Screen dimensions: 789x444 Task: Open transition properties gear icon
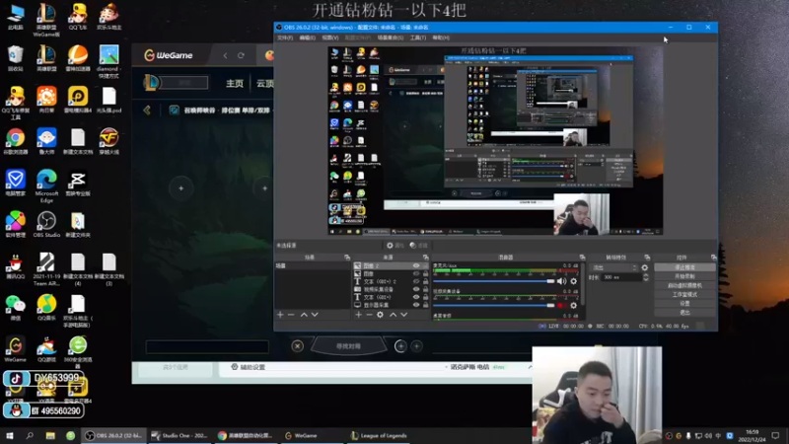645,267
